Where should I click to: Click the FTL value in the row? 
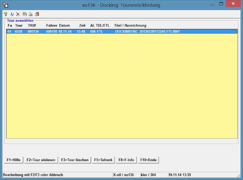pos(100,31)
